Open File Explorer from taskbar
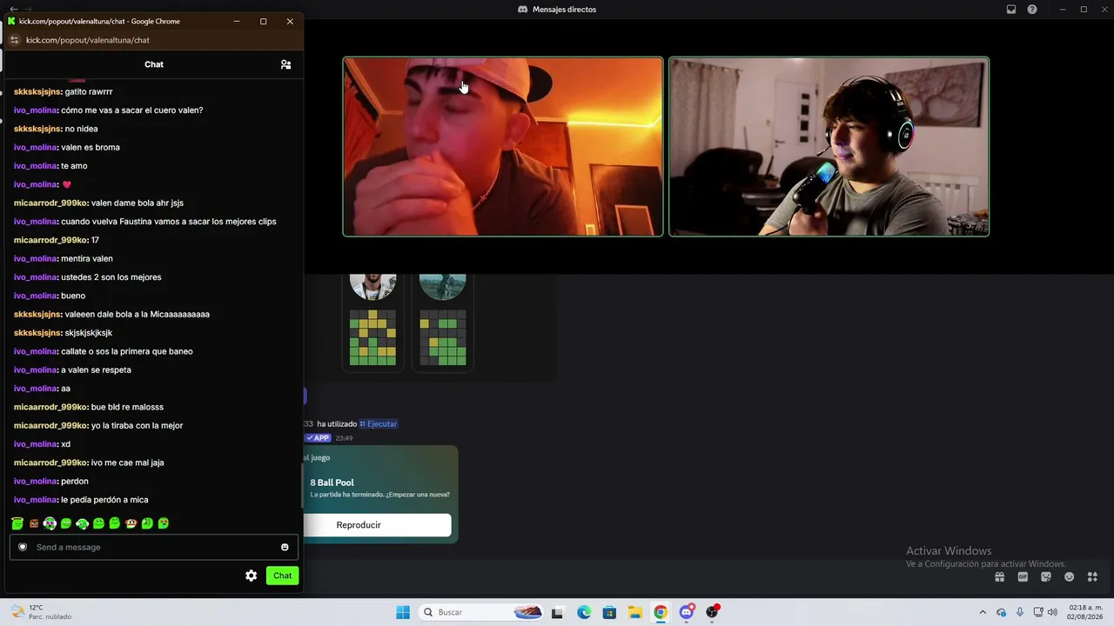Screen dimensions: 1114x626 click(x=635, y=612)
